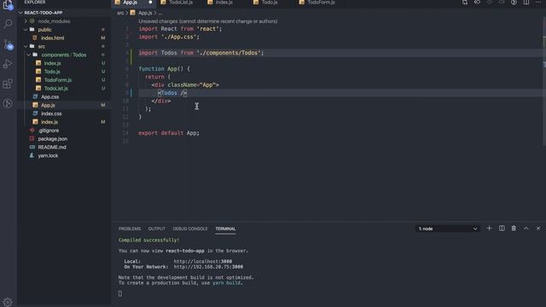The height and width of the screenshot is (307, 546).
Task: Open the Source Control view
Action: pos(8,43)
